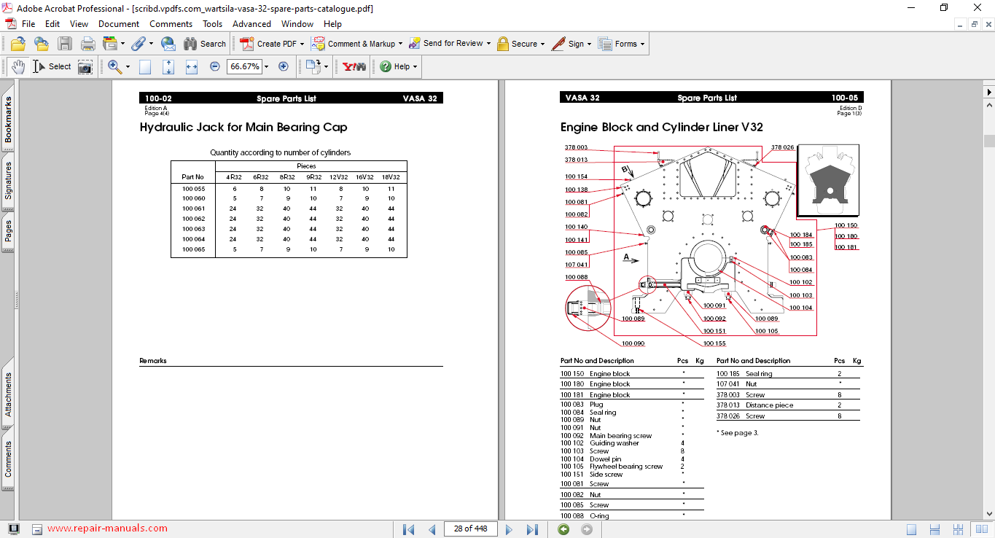Click the page number input field
Image resolution: width=995 pixels, height=538 pixels.
coord(470,529)
